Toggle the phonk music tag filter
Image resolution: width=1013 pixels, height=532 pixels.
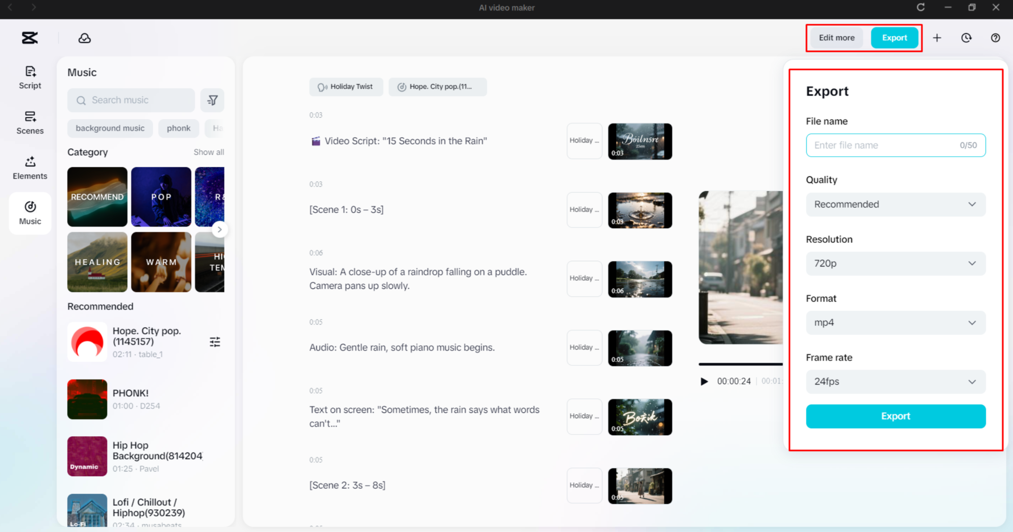click(x=178, y=128)
